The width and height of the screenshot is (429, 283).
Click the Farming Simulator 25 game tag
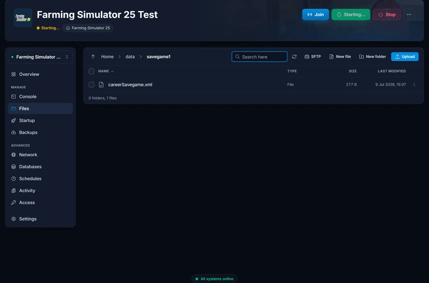88,28
